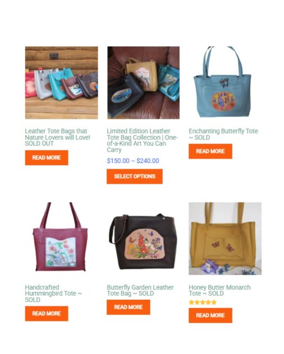Click Read More under Butterfly Garden Leather Tote
The width and height of the screenshot is (284, 354).
tap(129, 307)
